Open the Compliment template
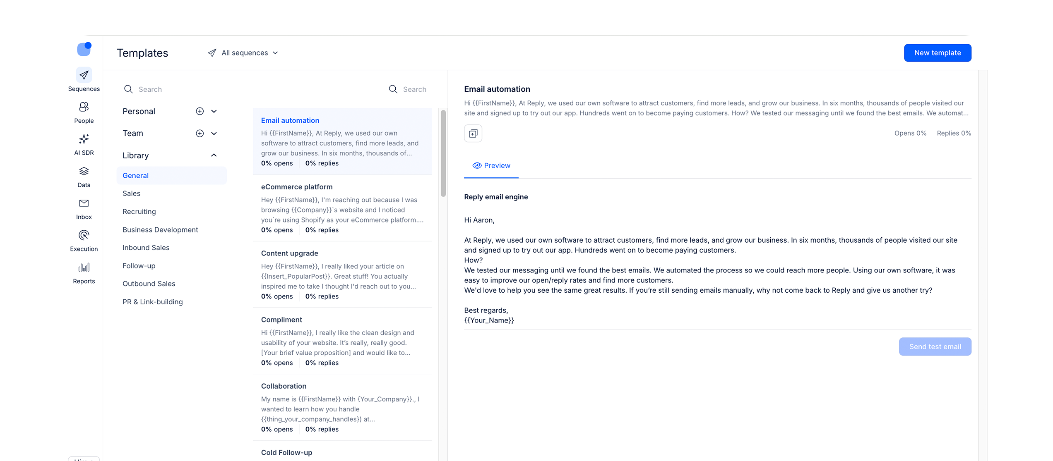The image size is (1053, 461). click(342, 341)
